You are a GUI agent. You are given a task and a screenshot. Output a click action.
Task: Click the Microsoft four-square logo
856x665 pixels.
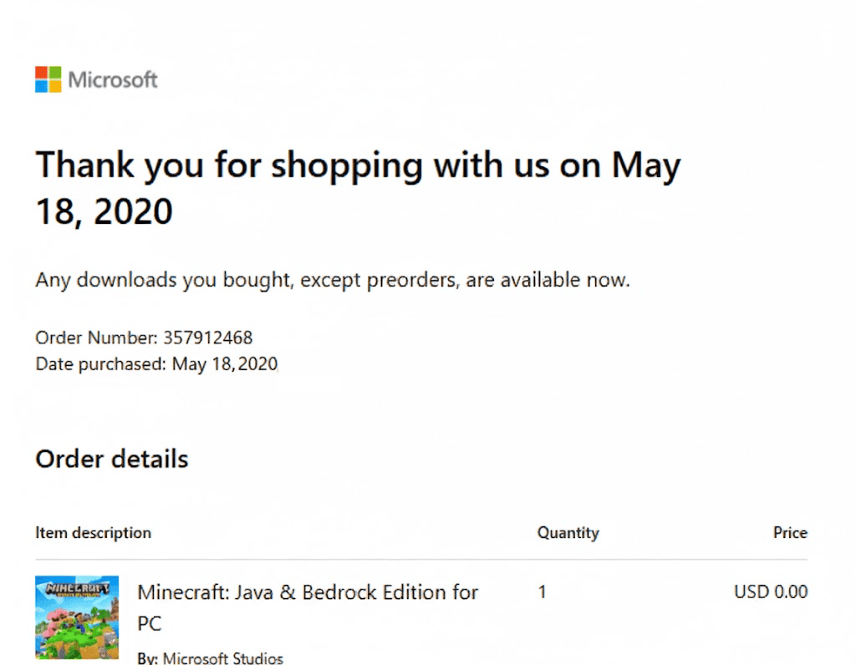pos(48,79)
